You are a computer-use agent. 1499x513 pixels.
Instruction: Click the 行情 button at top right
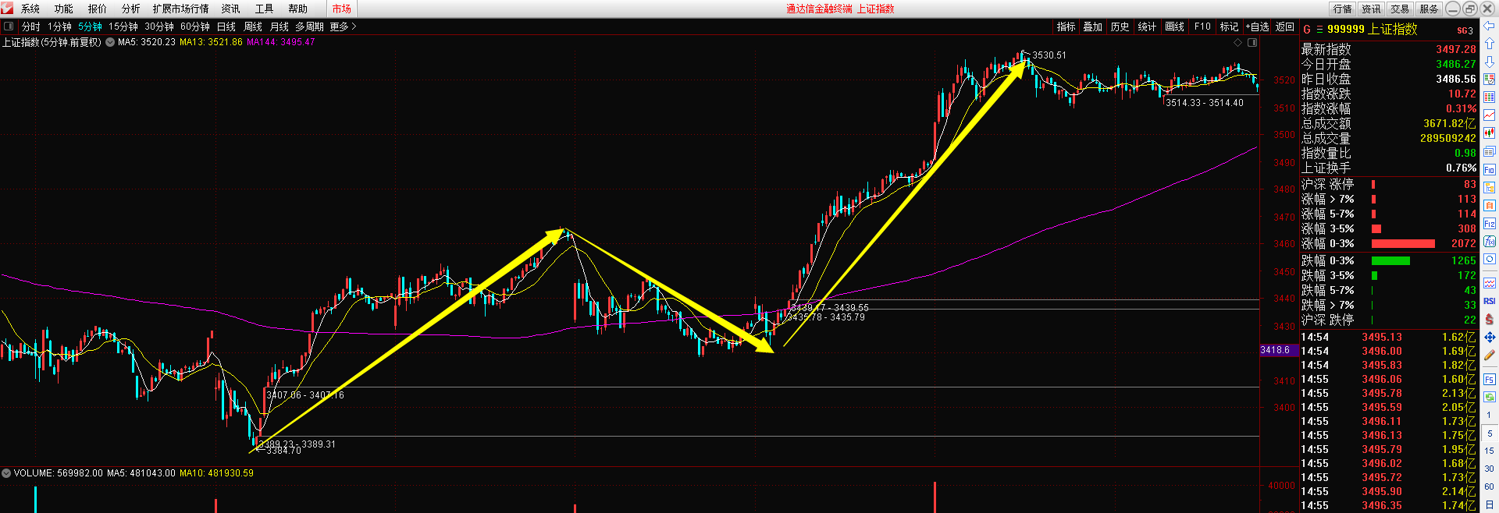pyautogui.click(x=1343, y=9)
